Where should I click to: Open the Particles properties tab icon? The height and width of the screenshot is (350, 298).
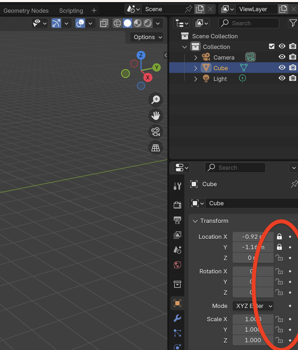coord(177,333)
